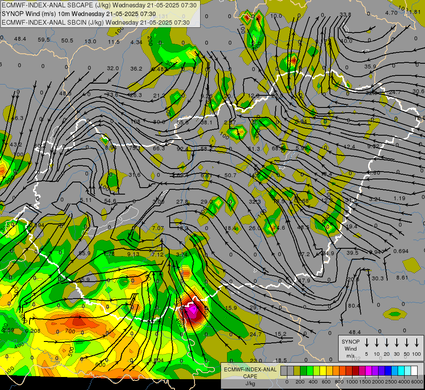Click the 4000 value on CAPE scale

(x=404, y=382)
